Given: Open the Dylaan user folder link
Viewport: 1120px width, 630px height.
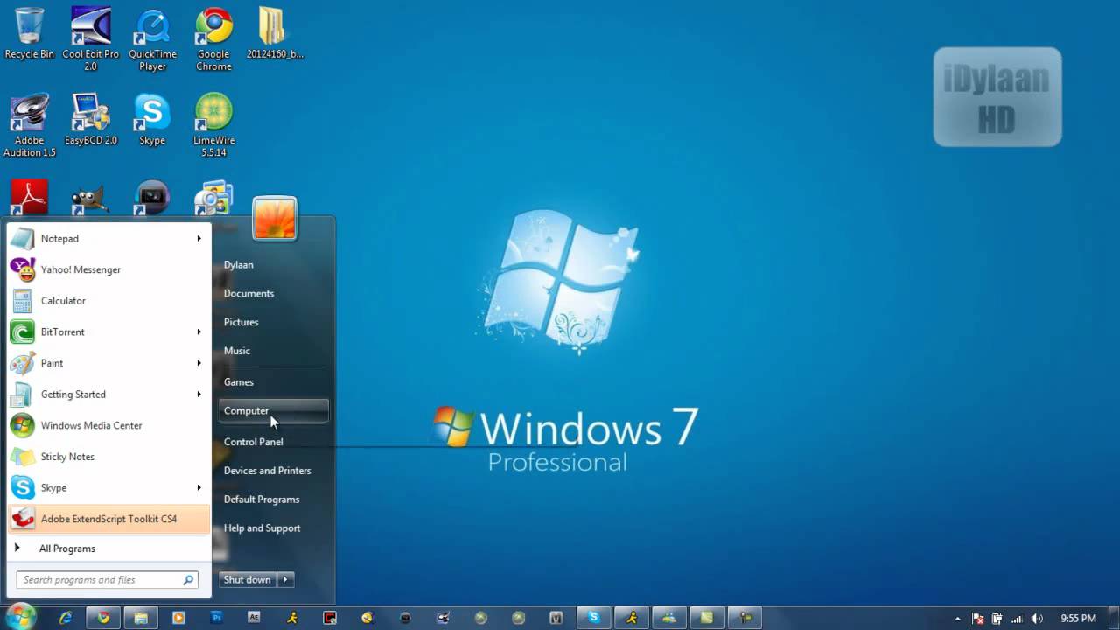Looking at the screenshot, I should coord(274,265).
